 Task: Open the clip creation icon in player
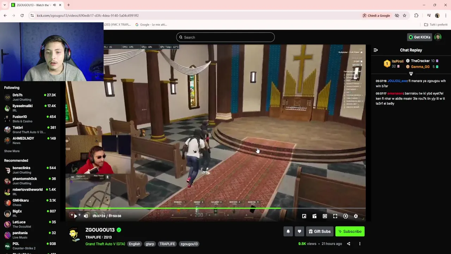[x=314, y=216]
